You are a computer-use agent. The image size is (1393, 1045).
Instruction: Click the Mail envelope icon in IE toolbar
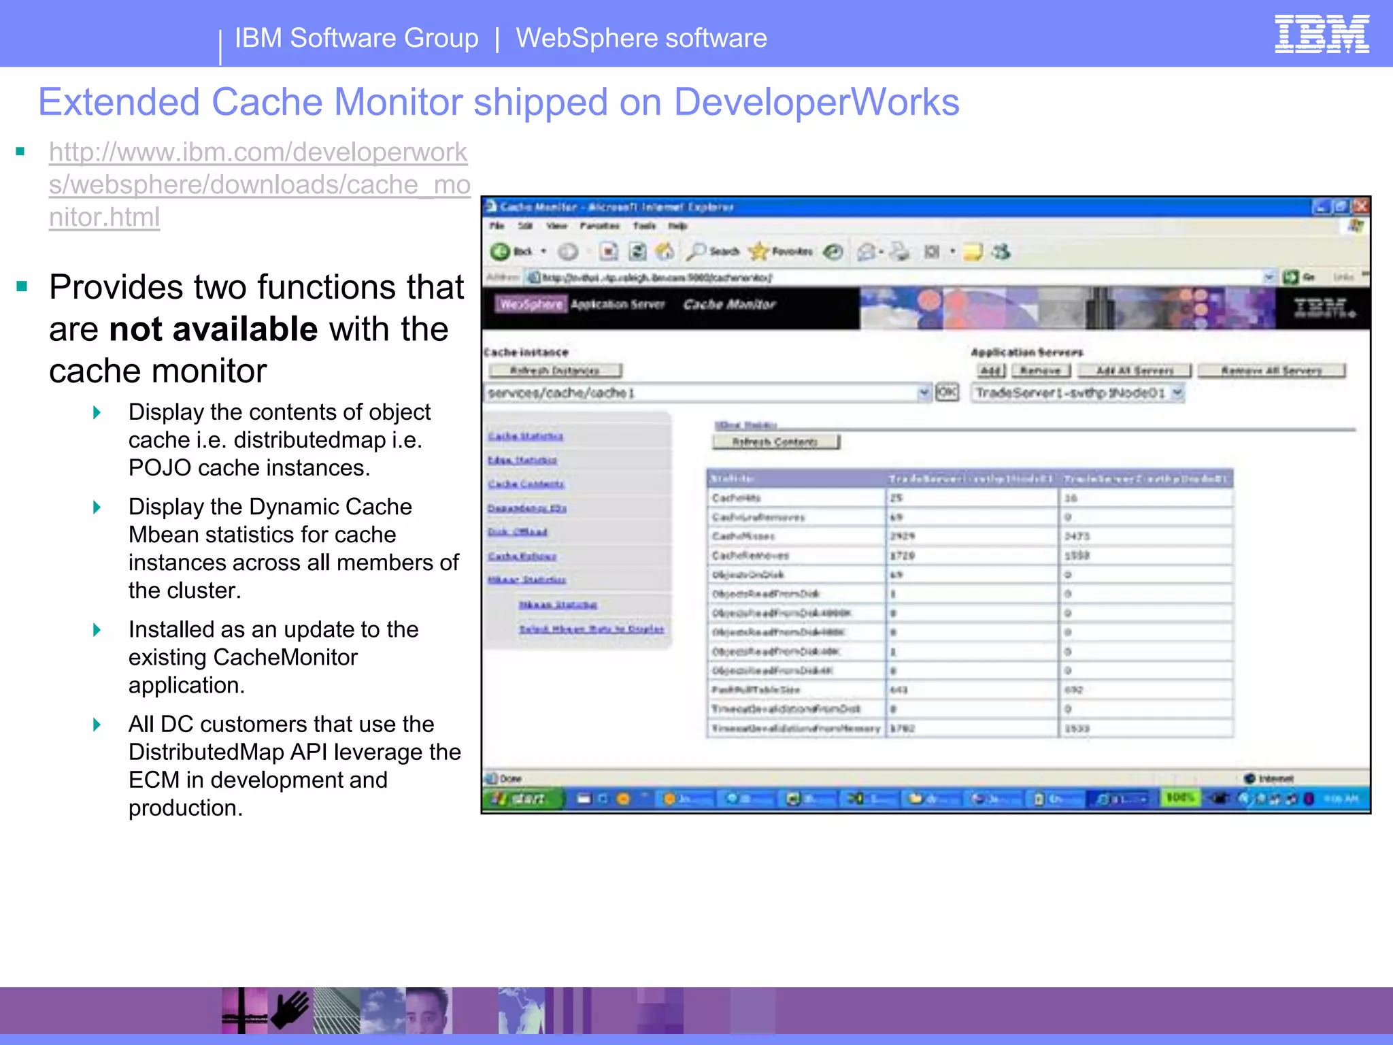tap(866, 252)
